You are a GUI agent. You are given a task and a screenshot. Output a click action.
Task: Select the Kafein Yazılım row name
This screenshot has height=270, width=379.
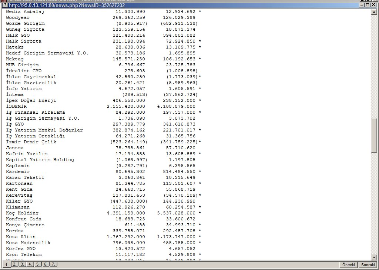[27, 154]
